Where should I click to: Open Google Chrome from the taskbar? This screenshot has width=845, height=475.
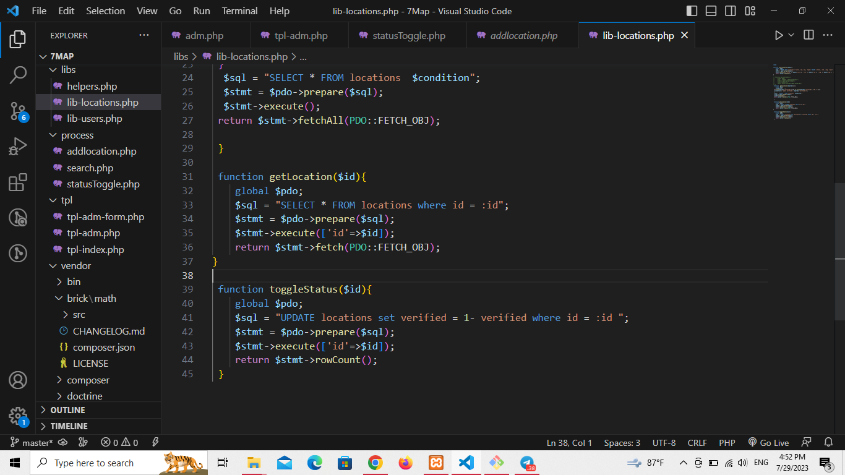coord(375,463)
